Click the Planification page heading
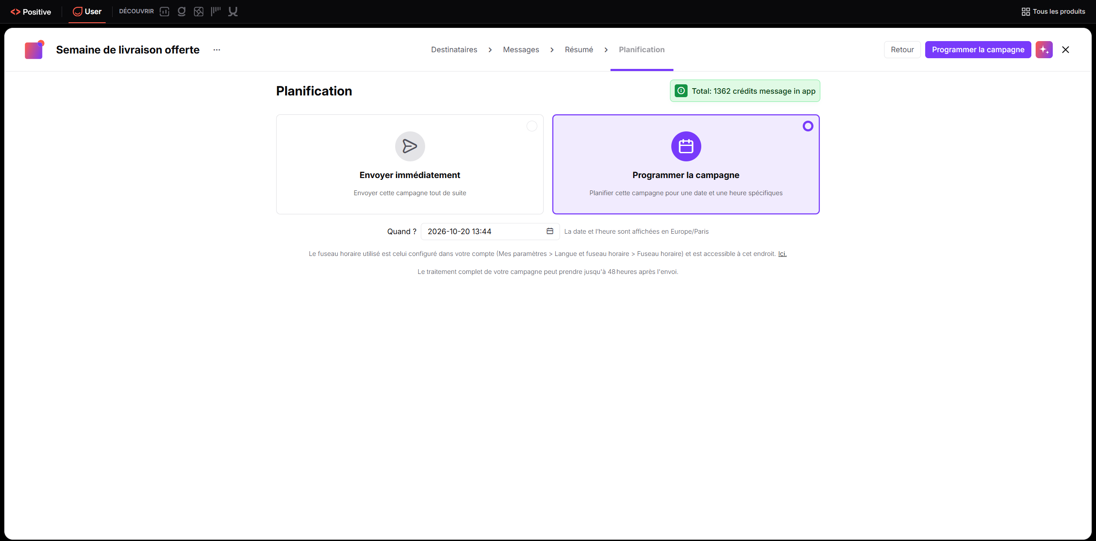The image size is (1096, 541). [314, 91]
